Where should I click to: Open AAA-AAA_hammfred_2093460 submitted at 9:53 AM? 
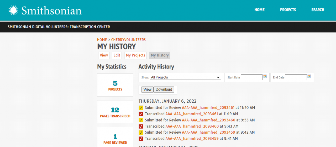pos(209,120)
